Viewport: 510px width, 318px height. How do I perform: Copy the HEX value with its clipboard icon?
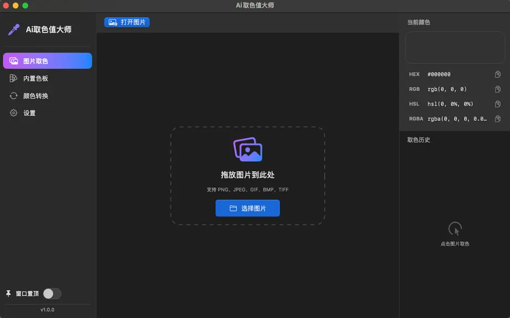pyautogui.click(x=498, y=75)
